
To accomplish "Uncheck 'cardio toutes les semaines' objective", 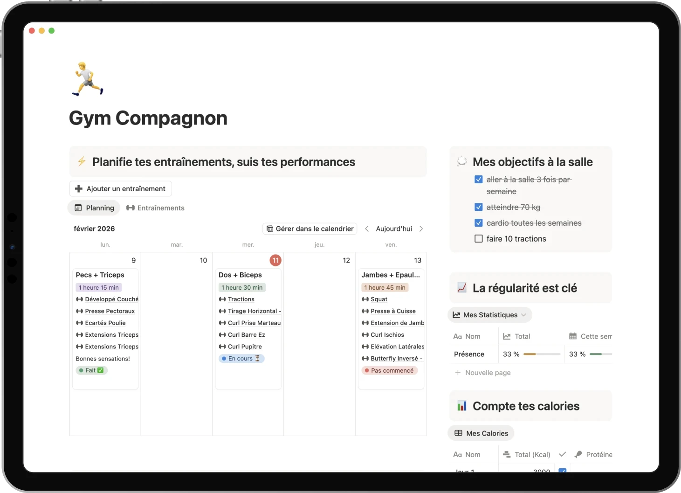I will point(478,223).
